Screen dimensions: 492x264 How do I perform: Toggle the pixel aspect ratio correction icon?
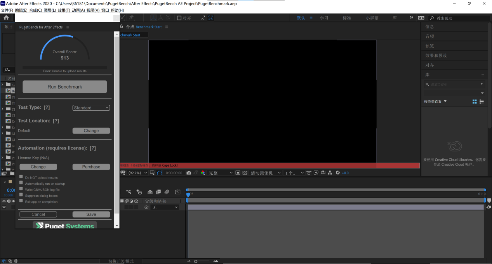tap(309, 173)
